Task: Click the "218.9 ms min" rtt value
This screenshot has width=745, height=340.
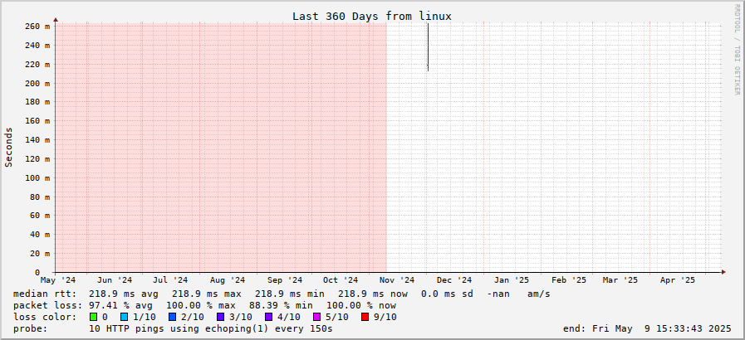Action: tap(289, 294)
